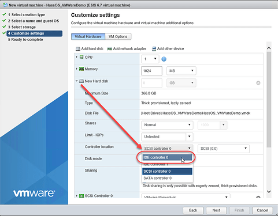Click the New Hard disk drive icon
Viewport: 278px width, 216px height.
(x=81, y=81)
